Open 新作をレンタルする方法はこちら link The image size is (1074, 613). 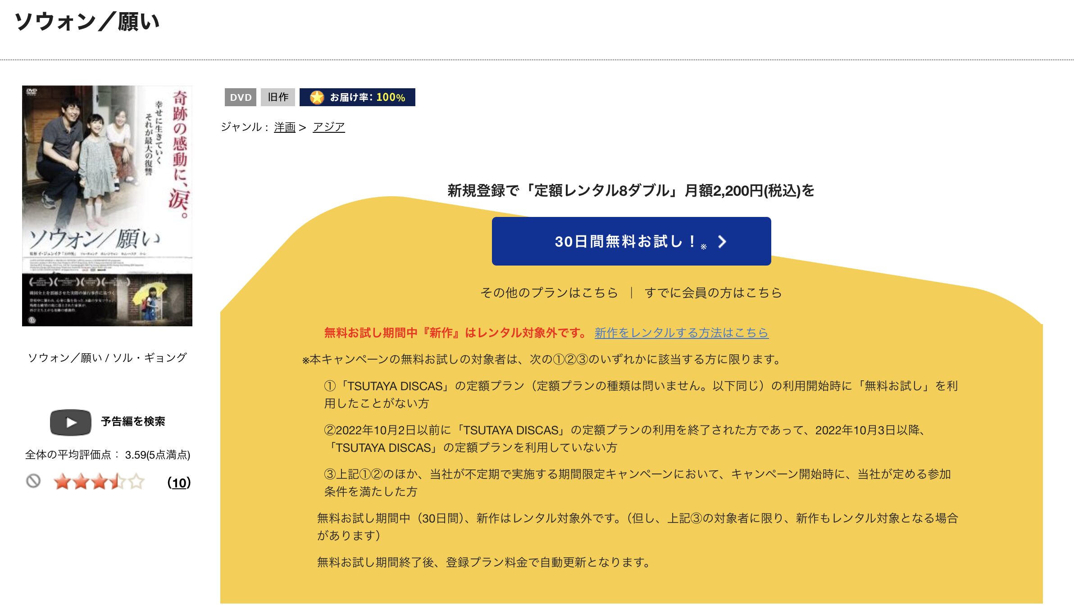[x=681, y=333]
